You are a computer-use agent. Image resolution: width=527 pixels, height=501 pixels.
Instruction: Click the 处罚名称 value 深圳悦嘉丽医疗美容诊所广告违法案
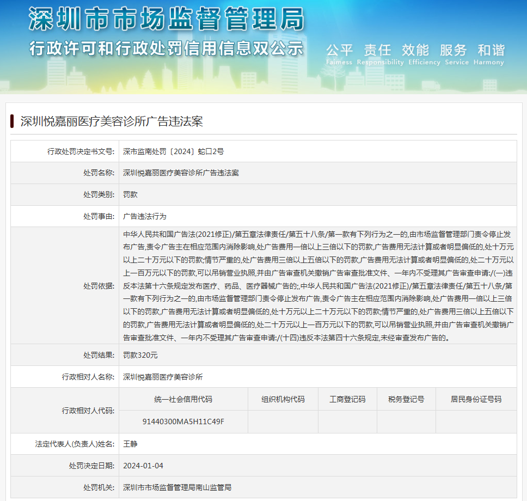pyautogui.click(x=181, y=173)
